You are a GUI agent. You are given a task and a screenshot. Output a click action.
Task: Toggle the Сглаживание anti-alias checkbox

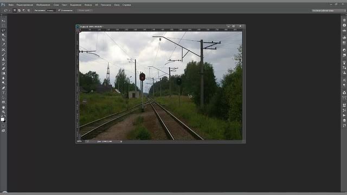click(59, 10)
